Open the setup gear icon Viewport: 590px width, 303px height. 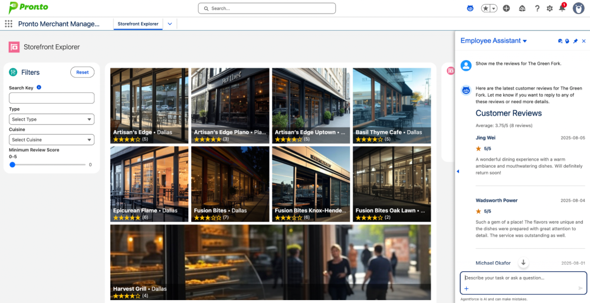coord(549,8)
